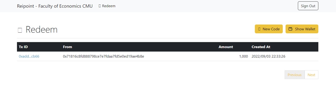Open transaction 0xadd...cb66

pyautogui.click(x=29, y=56)
